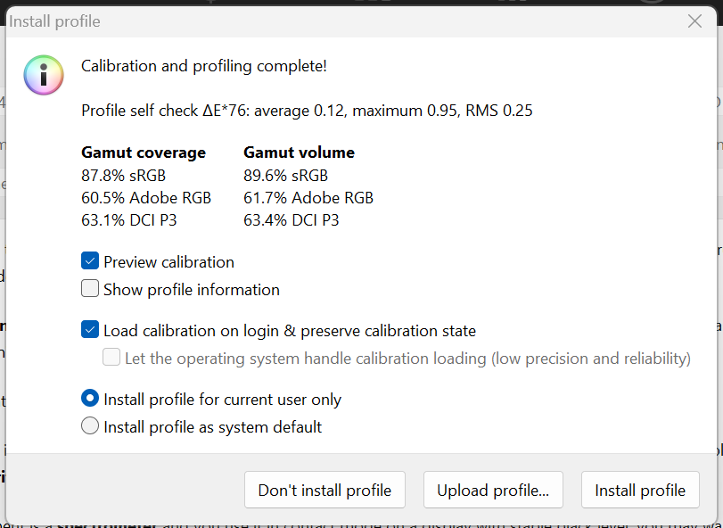Enable Show profile information checkbox
This screenshot has width=723, height=528.
pos(90,289)
